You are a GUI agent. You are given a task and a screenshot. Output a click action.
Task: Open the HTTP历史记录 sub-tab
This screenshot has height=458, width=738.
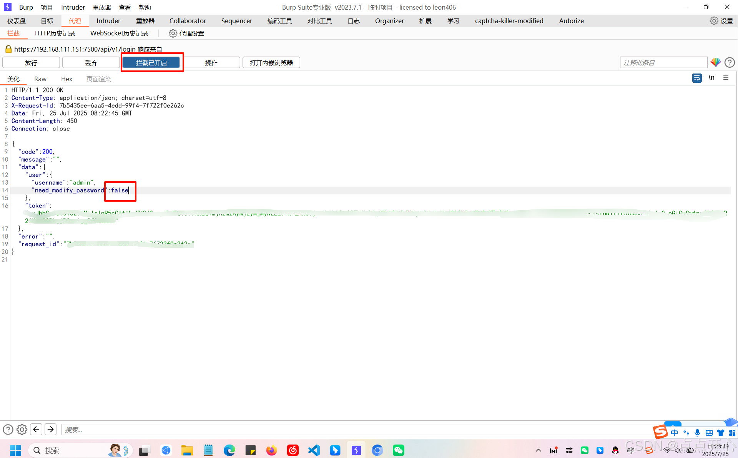point(55,33)
